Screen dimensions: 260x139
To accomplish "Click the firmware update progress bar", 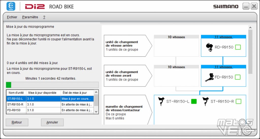I will 52,85.
